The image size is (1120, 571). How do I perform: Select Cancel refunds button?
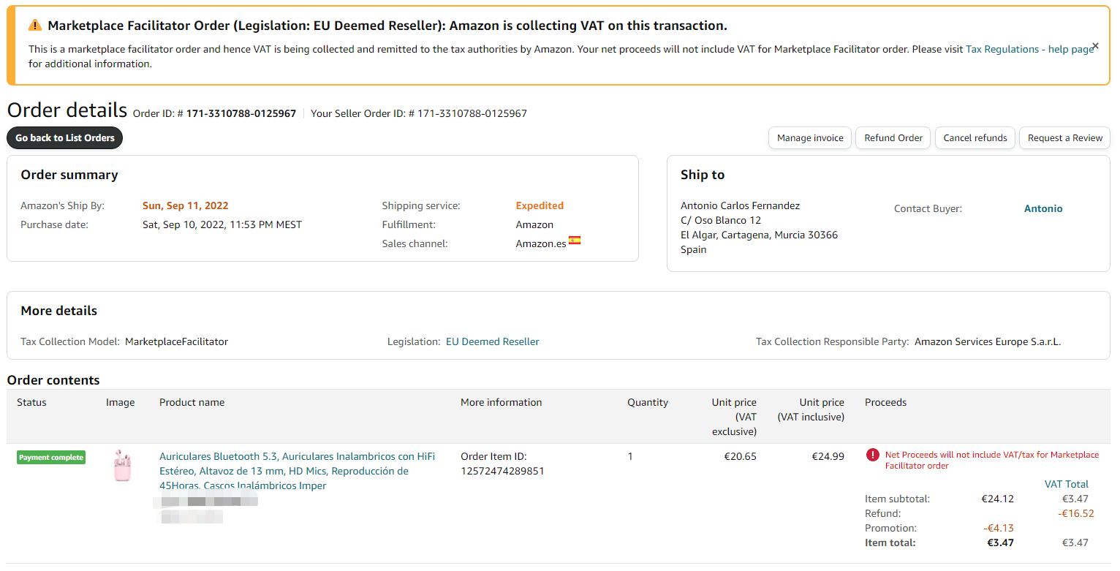click(x=975, y=137)
